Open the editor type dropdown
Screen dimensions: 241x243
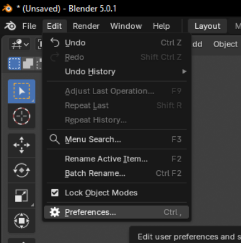pos(19,44)
